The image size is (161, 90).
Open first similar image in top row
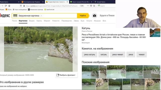coord(90,72)
